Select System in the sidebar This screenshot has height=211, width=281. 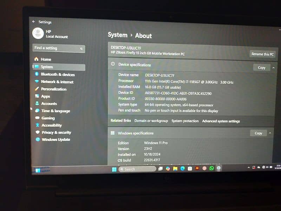pyautogui.click(x=59, y=67)
